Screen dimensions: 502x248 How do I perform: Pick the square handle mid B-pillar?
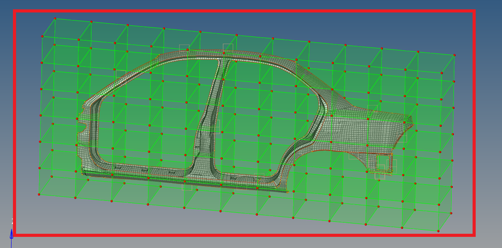215,127
